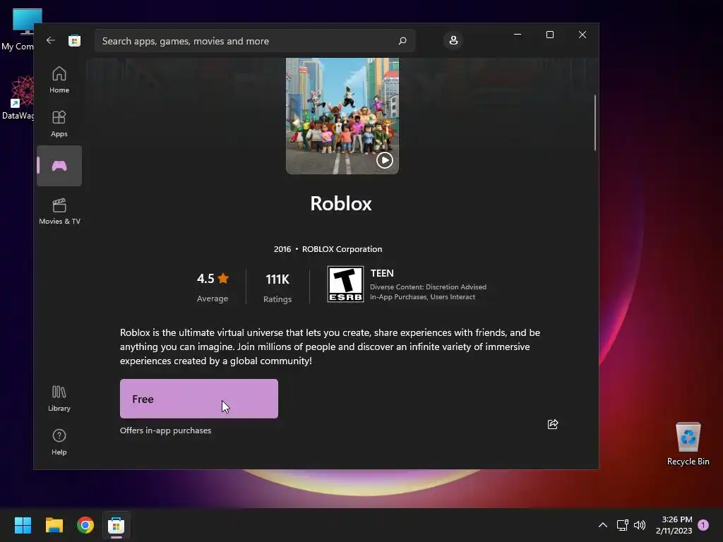Open the Library section
Screen dimensions: 723x542
coord(59,398)
